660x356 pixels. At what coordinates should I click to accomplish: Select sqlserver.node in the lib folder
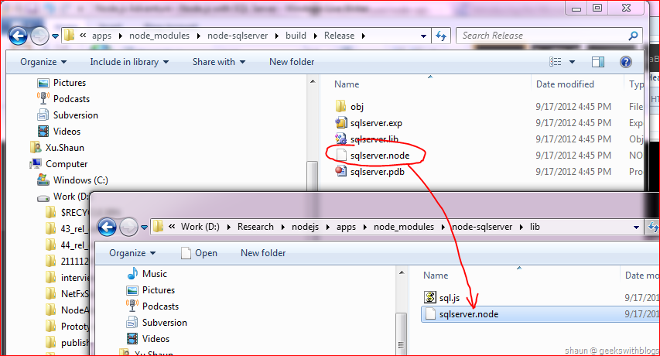[540, 314]
